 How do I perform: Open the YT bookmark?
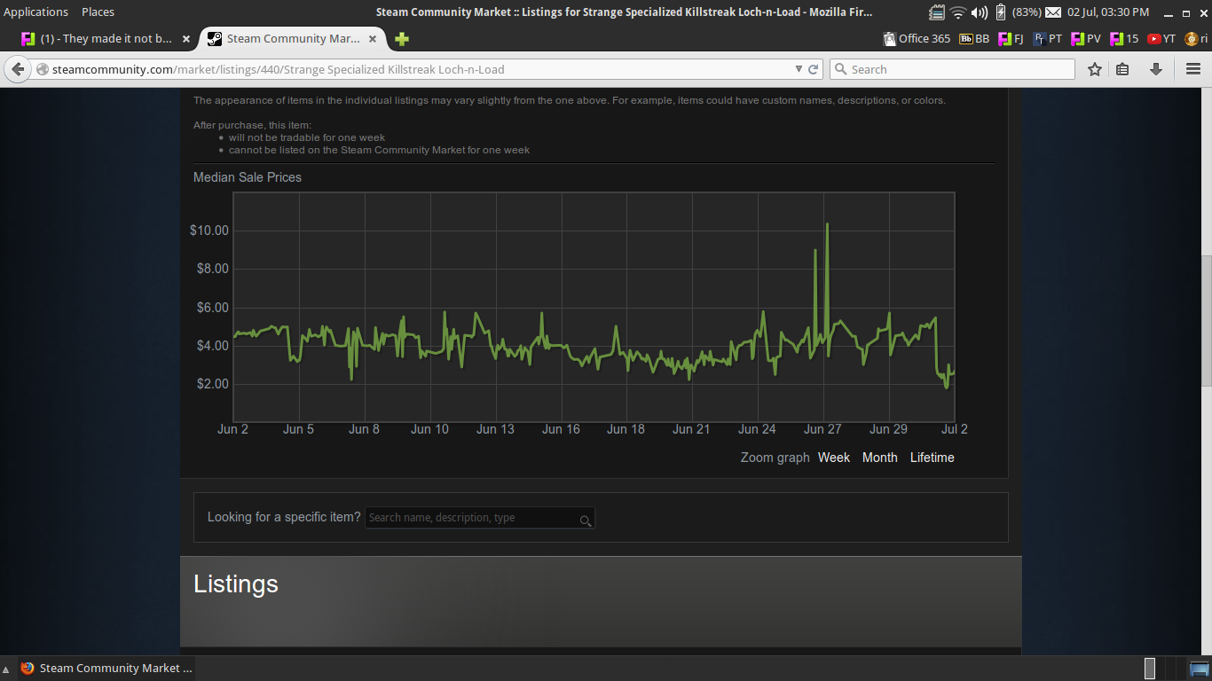click(1161, 39)
